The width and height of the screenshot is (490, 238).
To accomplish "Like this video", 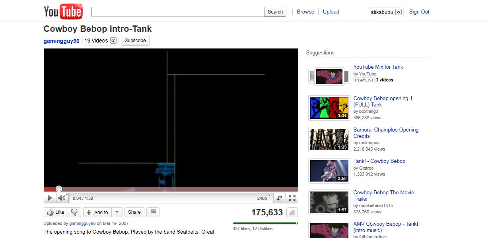I will click(x=56, y=212).
